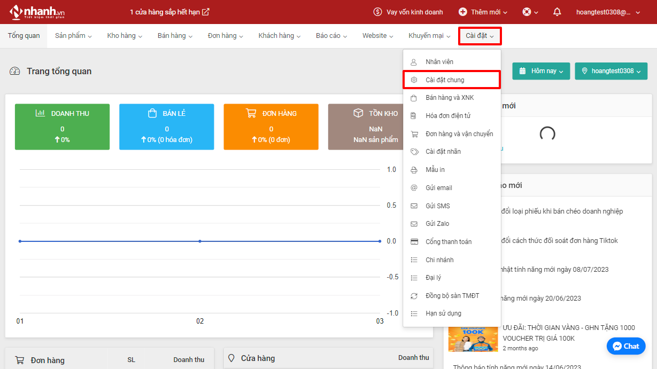Open the Sản phẩm navigation menu
The width and height of the screenshot is (657, 369).
point(73,36)
